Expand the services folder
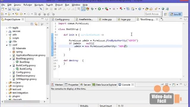190x107 pixels. pyautogui.click(x=7, y=31)
